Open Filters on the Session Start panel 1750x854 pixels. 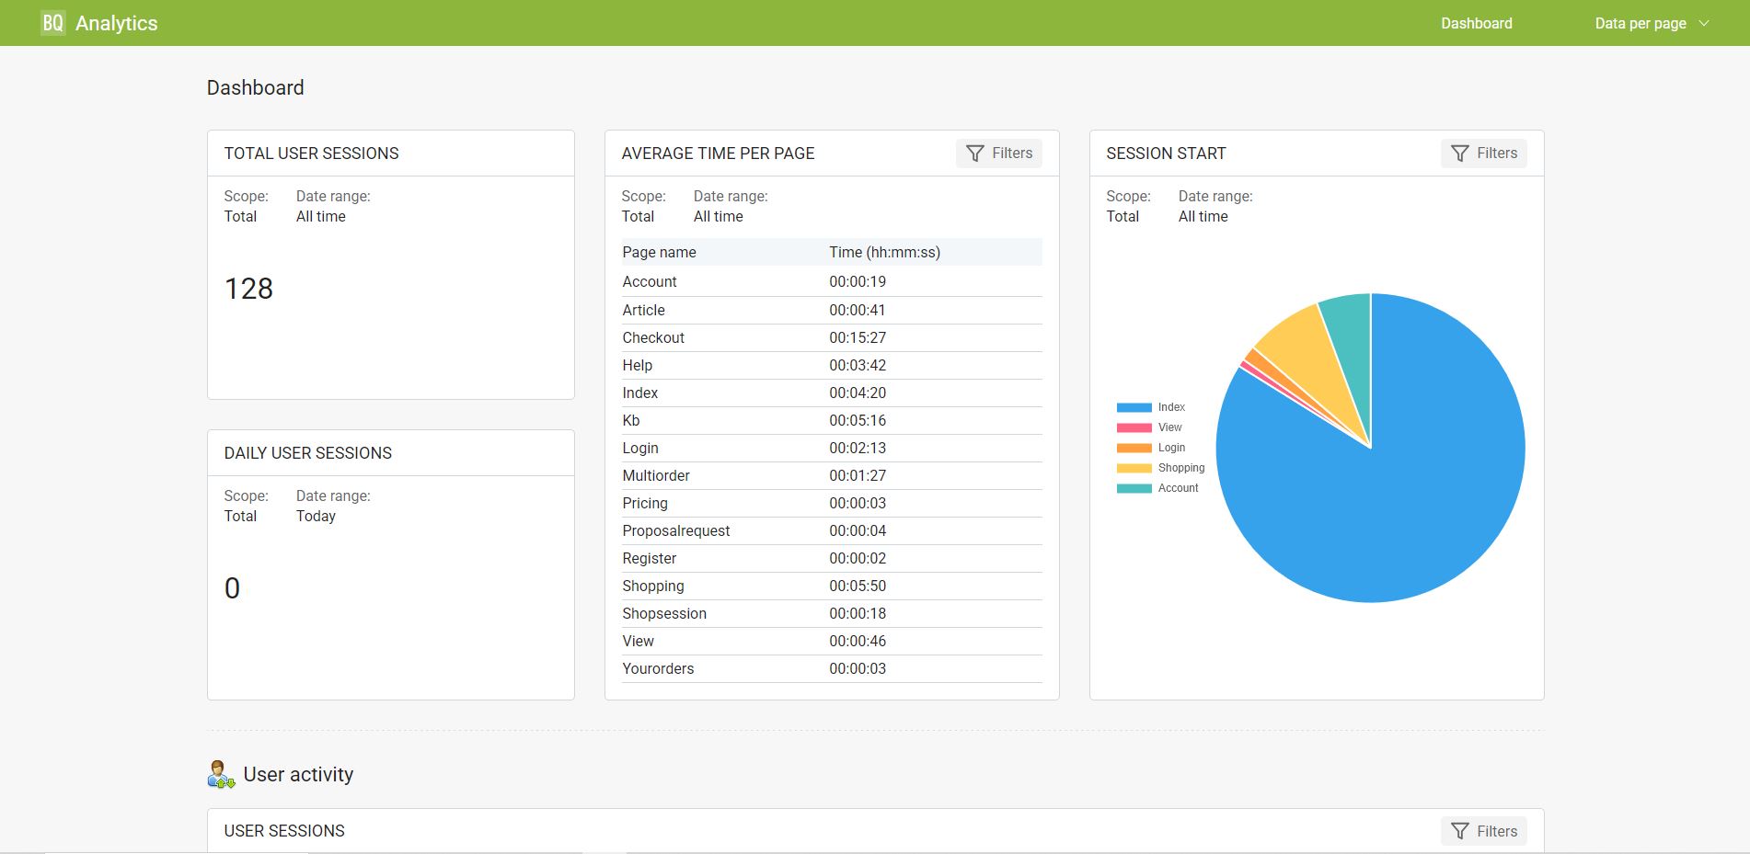tap(1483, 154)
